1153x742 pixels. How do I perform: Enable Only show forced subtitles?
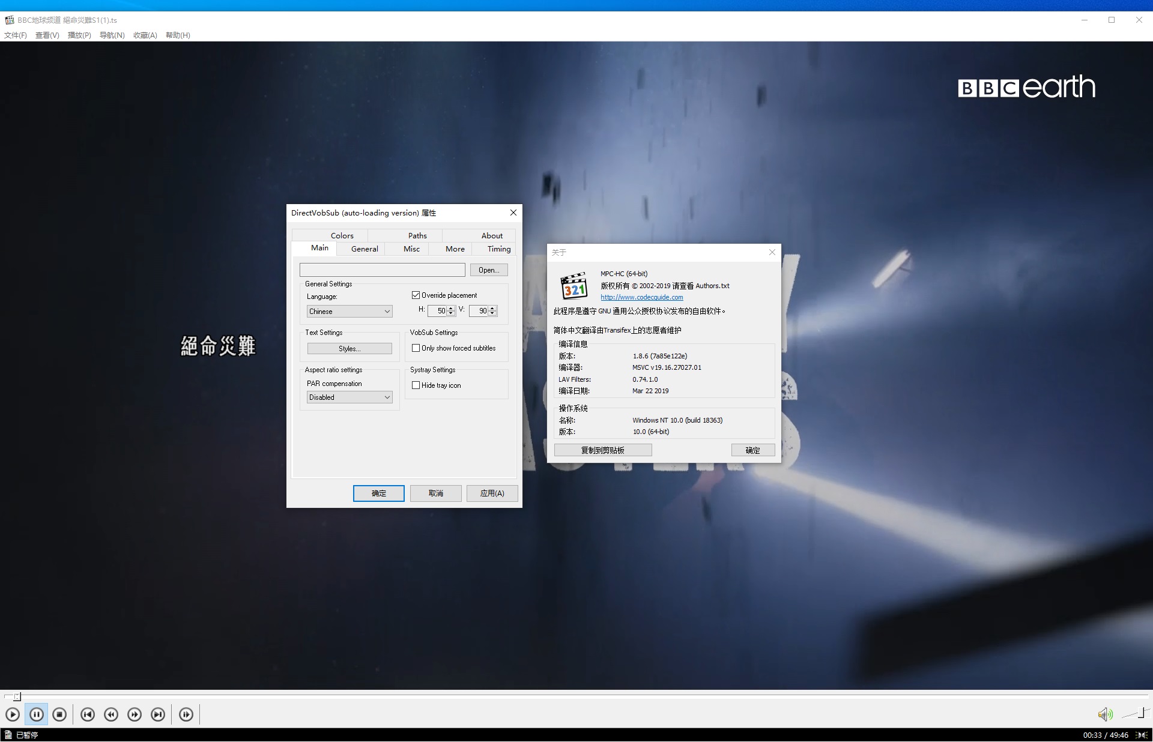[x=416, y=348]
